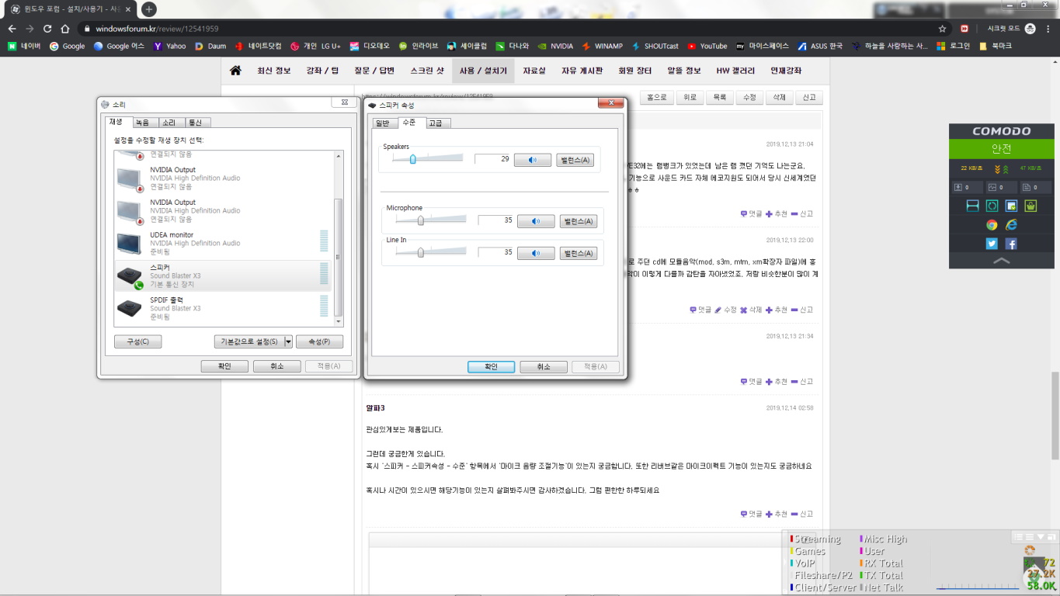Click the device list scroll down arrow
Screen dimensions: 1060x596
click(338, 321)
